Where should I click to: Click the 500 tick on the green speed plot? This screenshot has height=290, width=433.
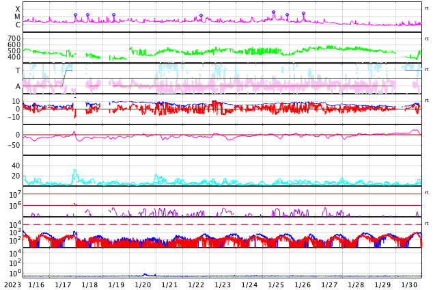pos(14,51)
